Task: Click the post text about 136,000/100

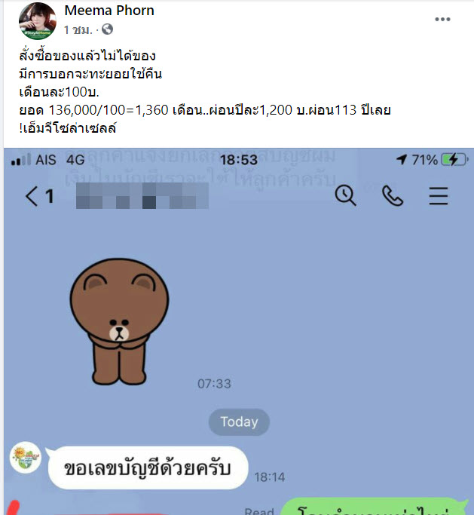Action: point(205,110)
